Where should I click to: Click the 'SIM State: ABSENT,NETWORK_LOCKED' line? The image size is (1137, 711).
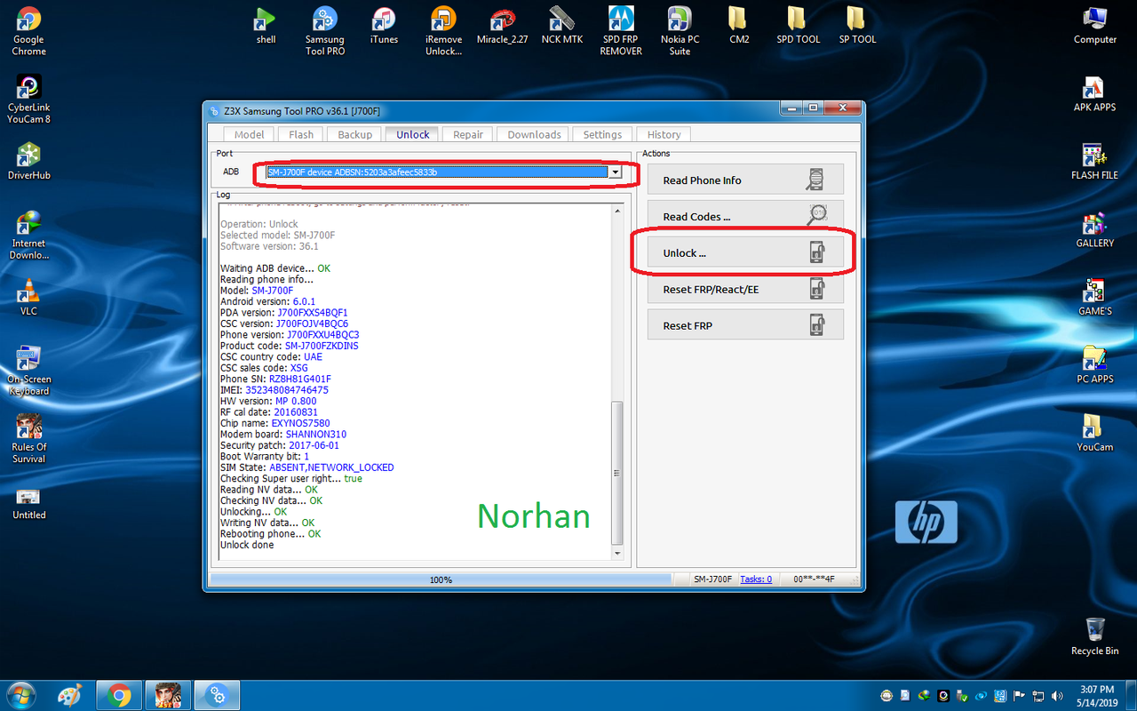click(307, 467)
